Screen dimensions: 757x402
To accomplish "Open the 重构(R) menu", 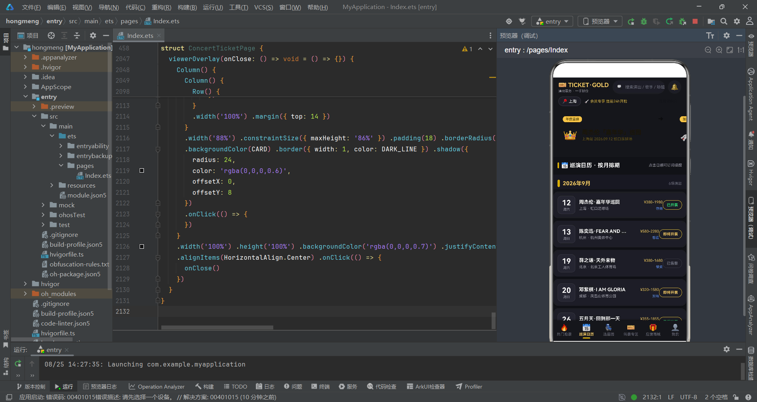I will (161, 7).
